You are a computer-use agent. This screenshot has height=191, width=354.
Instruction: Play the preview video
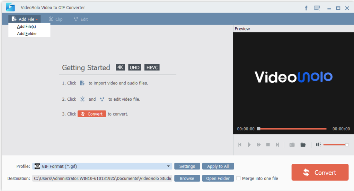click(x=249, y=145)
